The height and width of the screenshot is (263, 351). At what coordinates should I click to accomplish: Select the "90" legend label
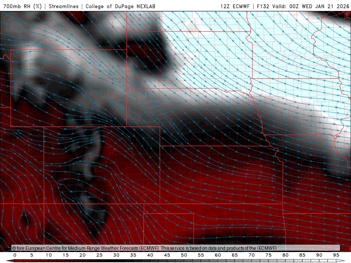pos(319,255)
